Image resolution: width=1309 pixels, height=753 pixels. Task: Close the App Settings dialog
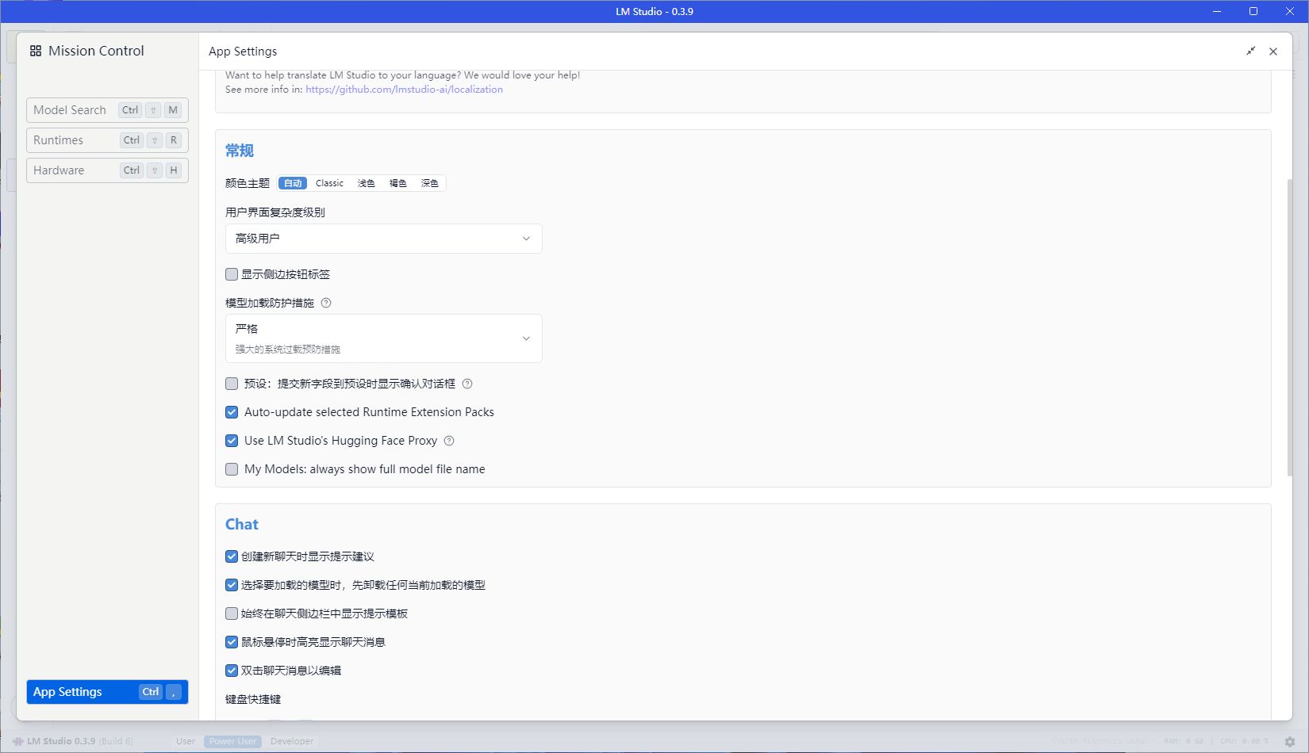1273,52
